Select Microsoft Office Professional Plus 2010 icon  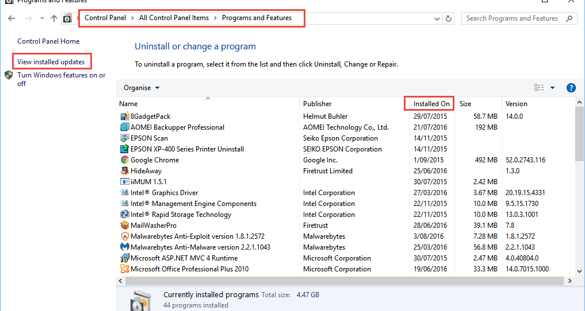pyautogui.click(x=125, y=269)
